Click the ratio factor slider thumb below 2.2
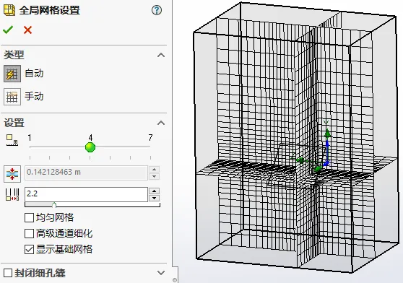 point(54,205)
